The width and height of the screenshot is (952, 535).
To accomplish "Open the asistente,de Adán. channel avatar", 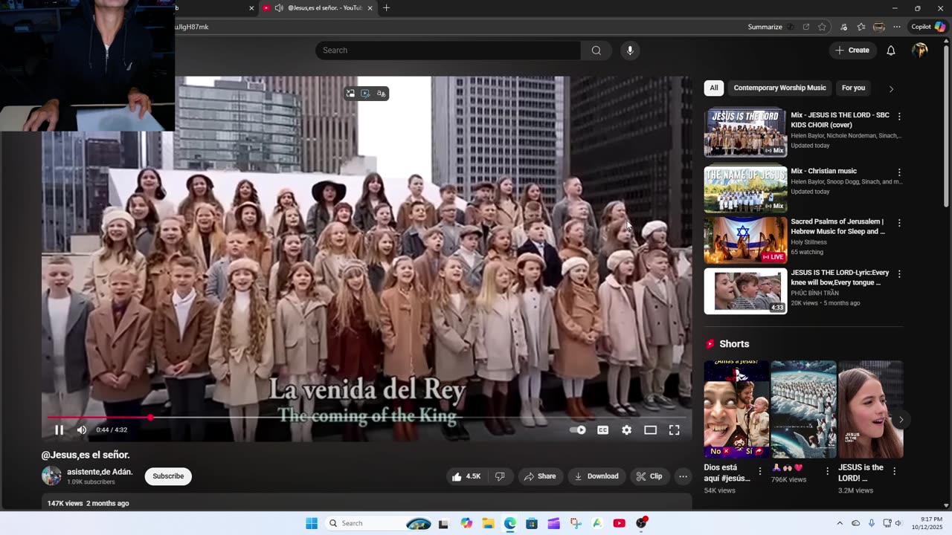I will (51, 476).
